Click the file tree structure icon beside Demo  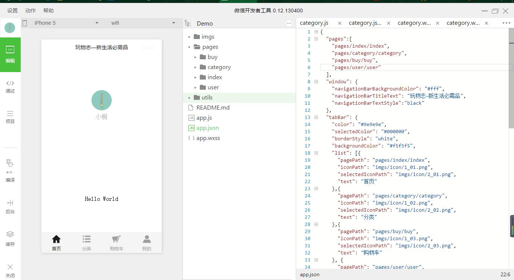pos(188,23)
